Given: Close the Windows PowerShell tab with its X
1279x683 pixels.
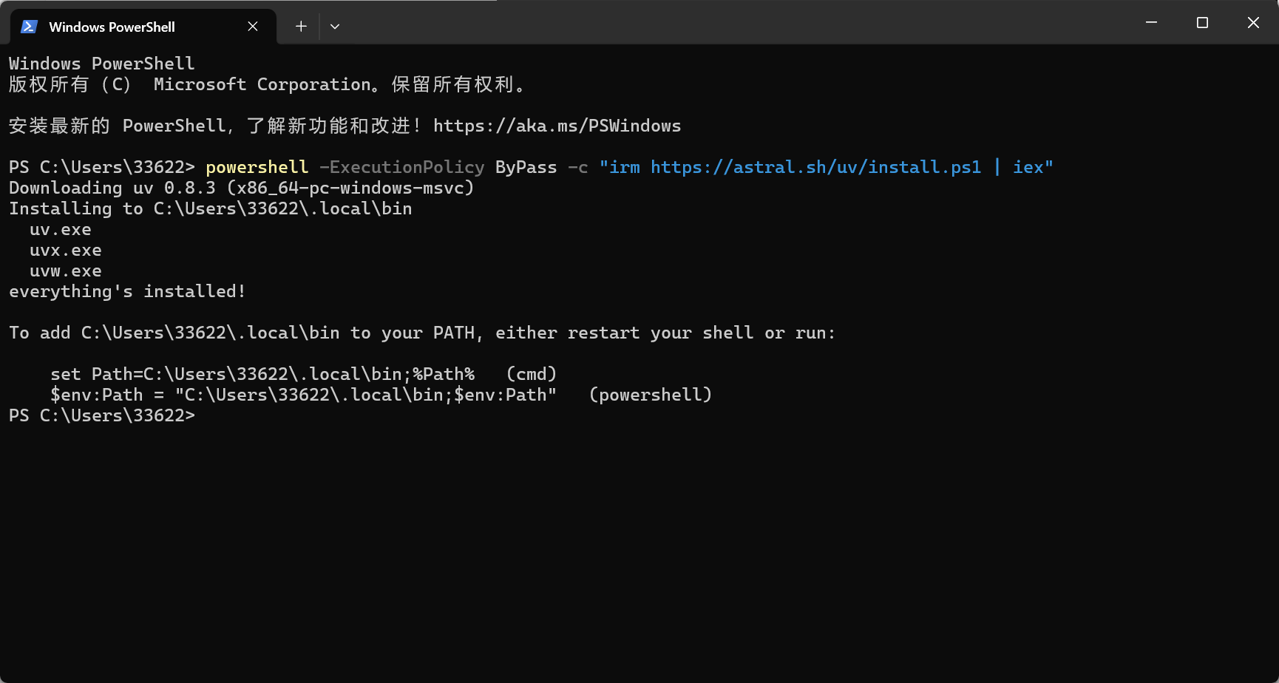Looking at the screenshot, I should (252, 26).
